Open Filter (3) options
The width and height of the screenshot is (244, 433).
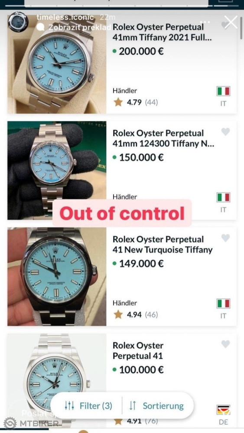pyautogui.click(x=88, y=406)
